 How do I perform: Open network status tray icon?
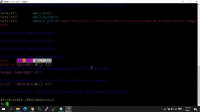pos(172,109)
